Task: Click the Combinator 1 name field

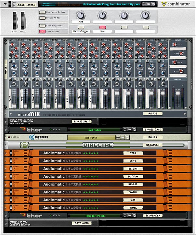Action: pyautogui.click(x=26, y=5)
